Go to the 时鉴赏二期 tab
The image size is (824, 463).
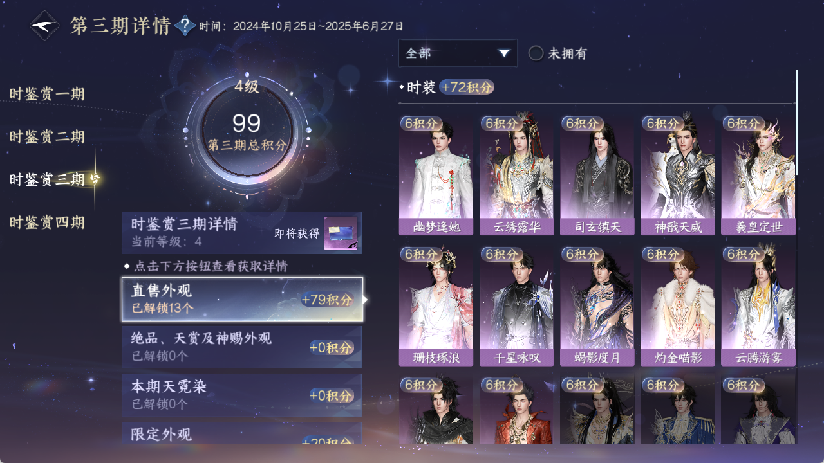coord(47,136)
